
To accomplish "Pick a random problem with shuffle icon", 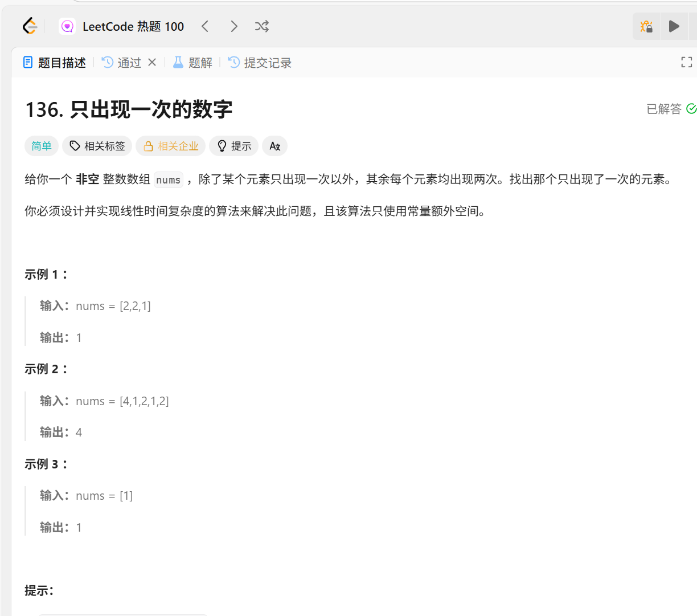I will (262, 26).
